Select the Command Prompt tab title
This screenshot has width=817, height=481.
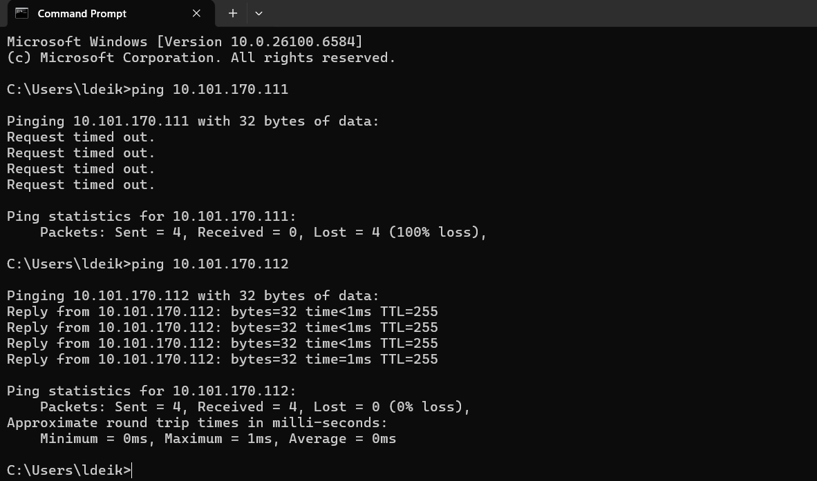(x=82, y=14)
